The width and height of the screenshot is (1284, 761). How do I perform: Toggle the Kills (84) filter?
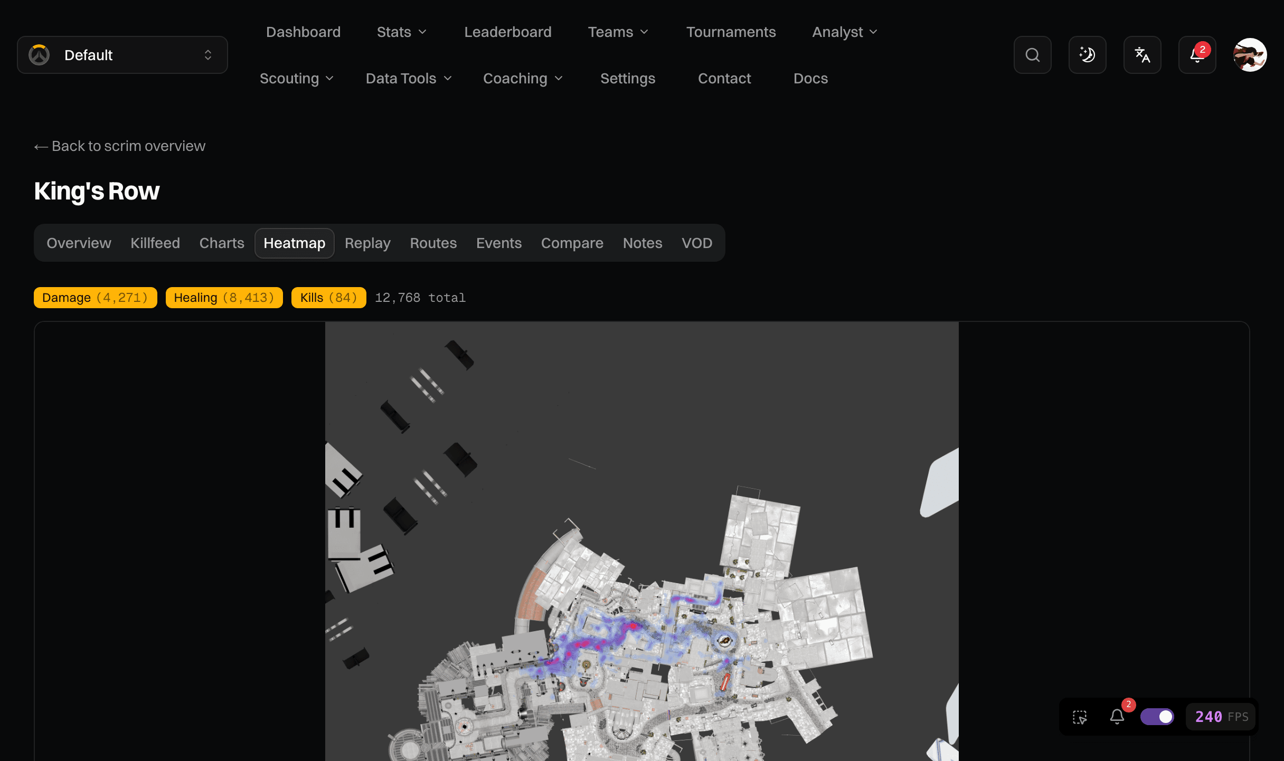click(328, 298)
